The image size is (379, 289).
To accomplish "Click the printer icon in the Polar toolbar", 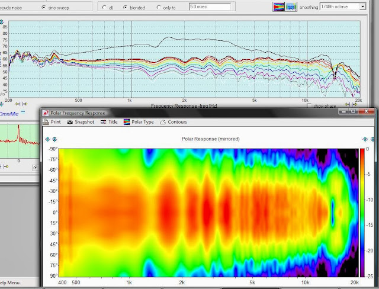I will (x=46, y=122).
